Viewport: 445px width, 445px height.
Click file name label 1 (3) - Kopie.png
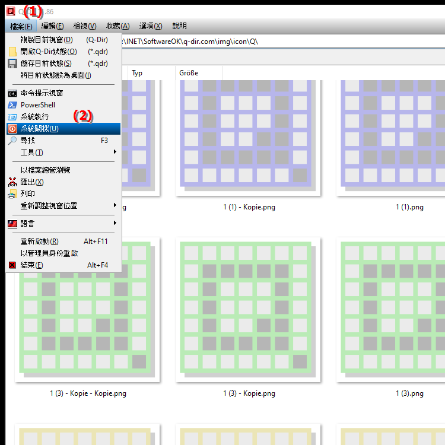click(249, 393)
